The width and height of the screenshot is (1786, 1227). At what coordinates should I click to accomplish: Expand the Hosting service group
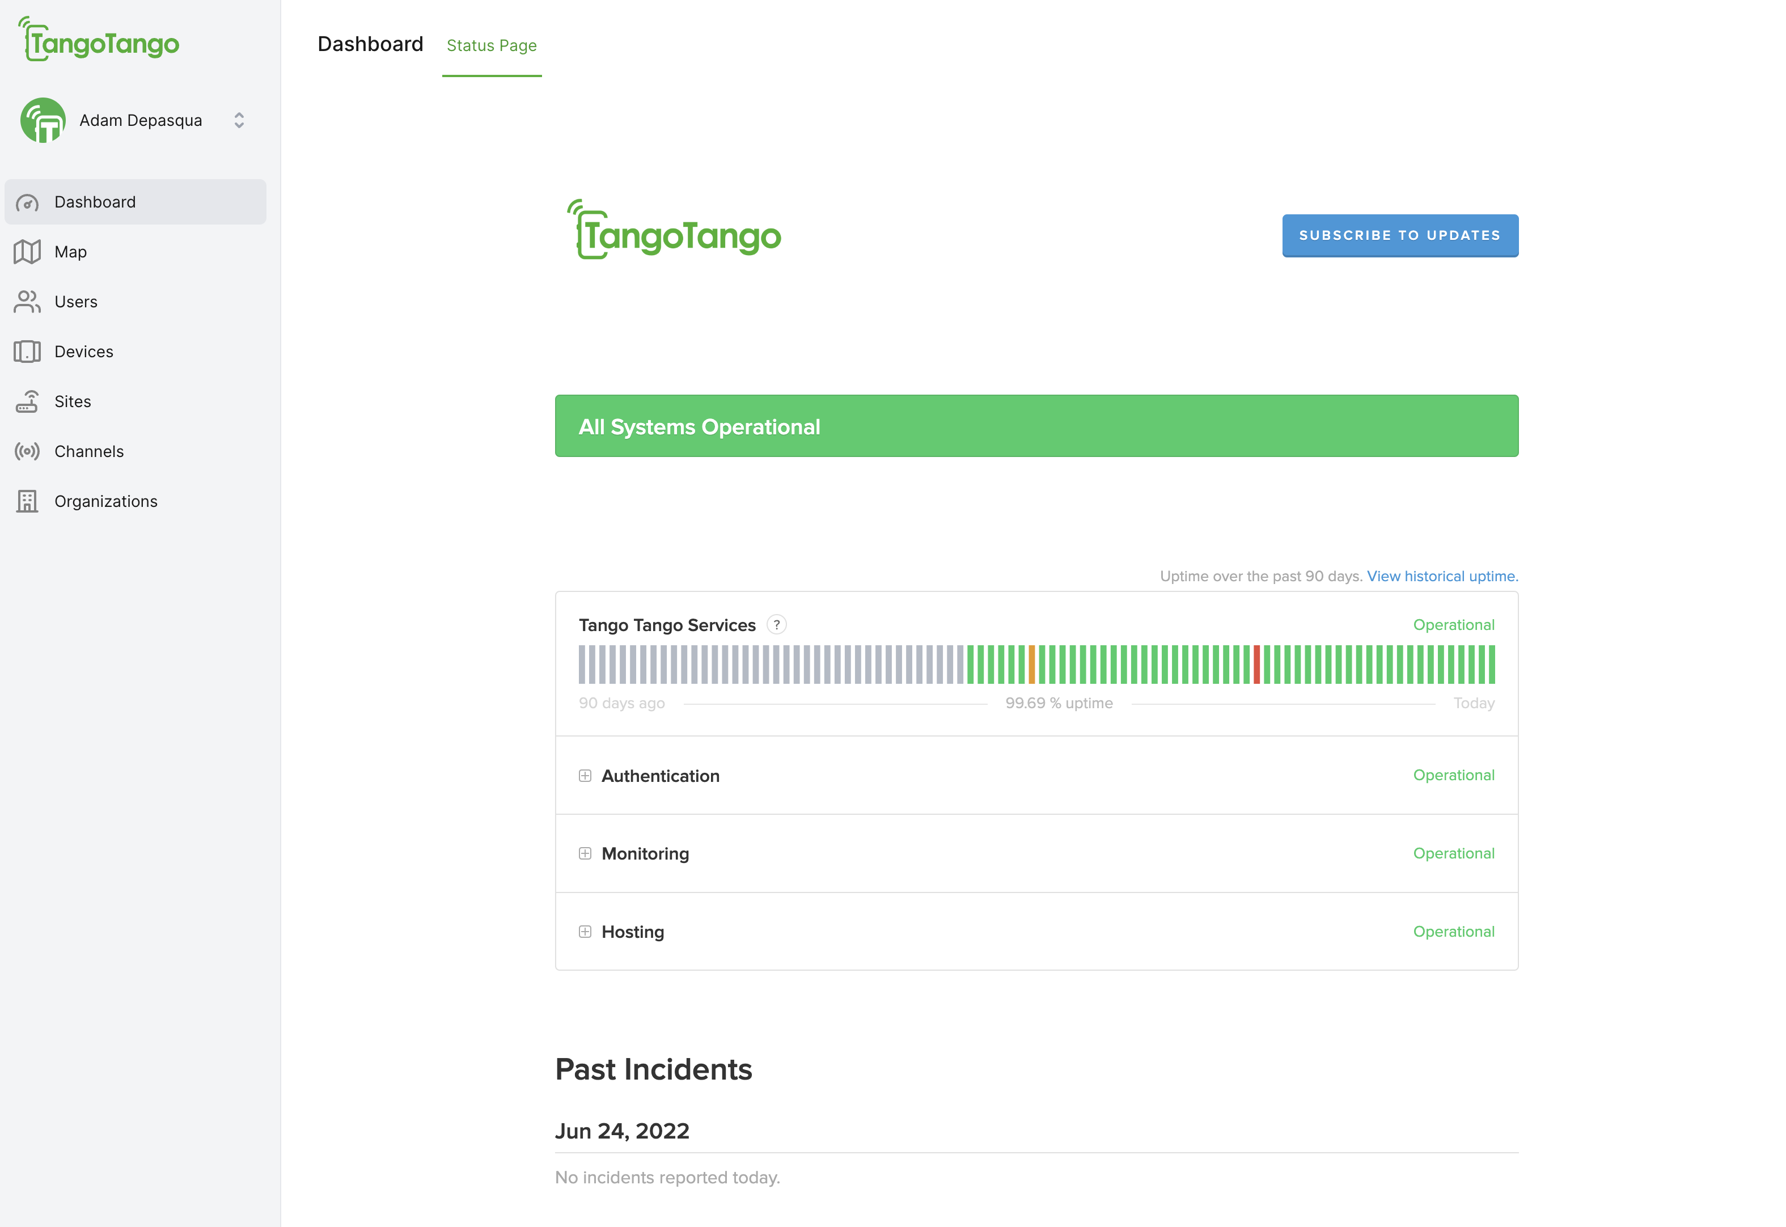(585, 932)
